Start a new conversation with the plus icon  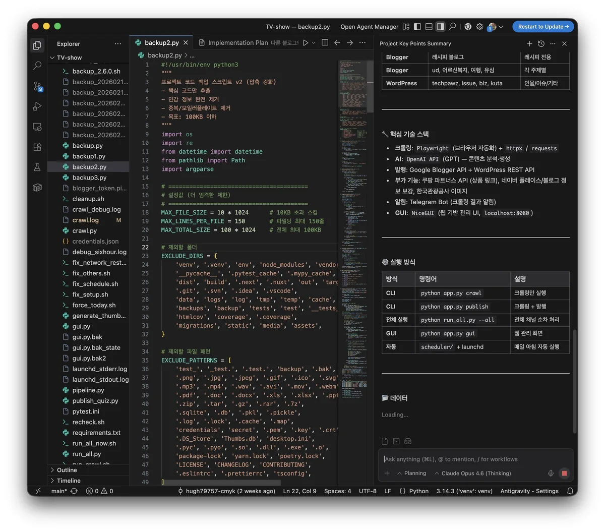click(529, 44)
